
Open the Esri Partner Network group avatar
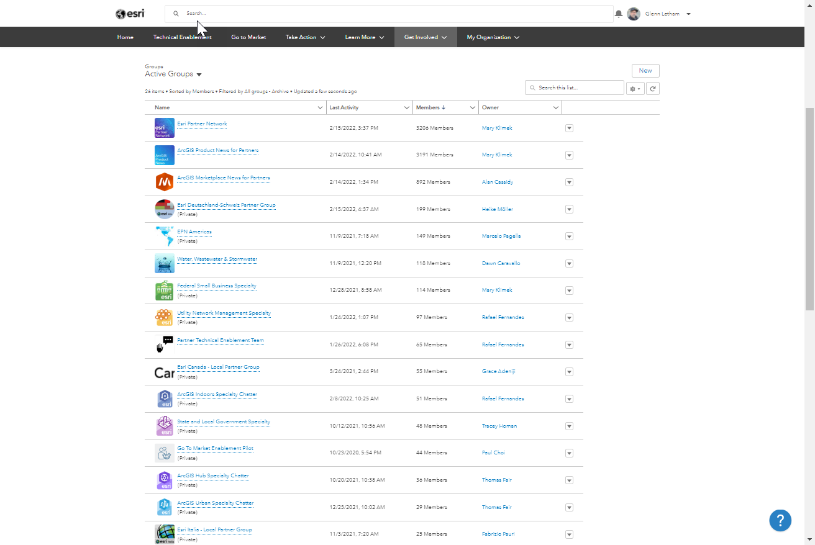coord(163,128)
